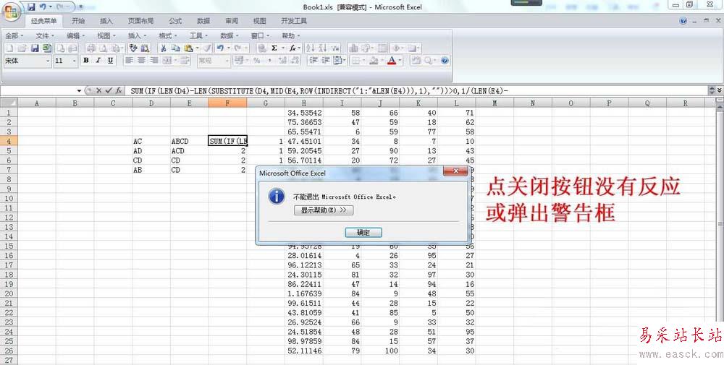Click the Decrease Indent icon
724x365 pixels.
point(313,61)
